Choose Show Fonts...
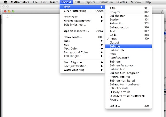 click(x=82, y=37)
